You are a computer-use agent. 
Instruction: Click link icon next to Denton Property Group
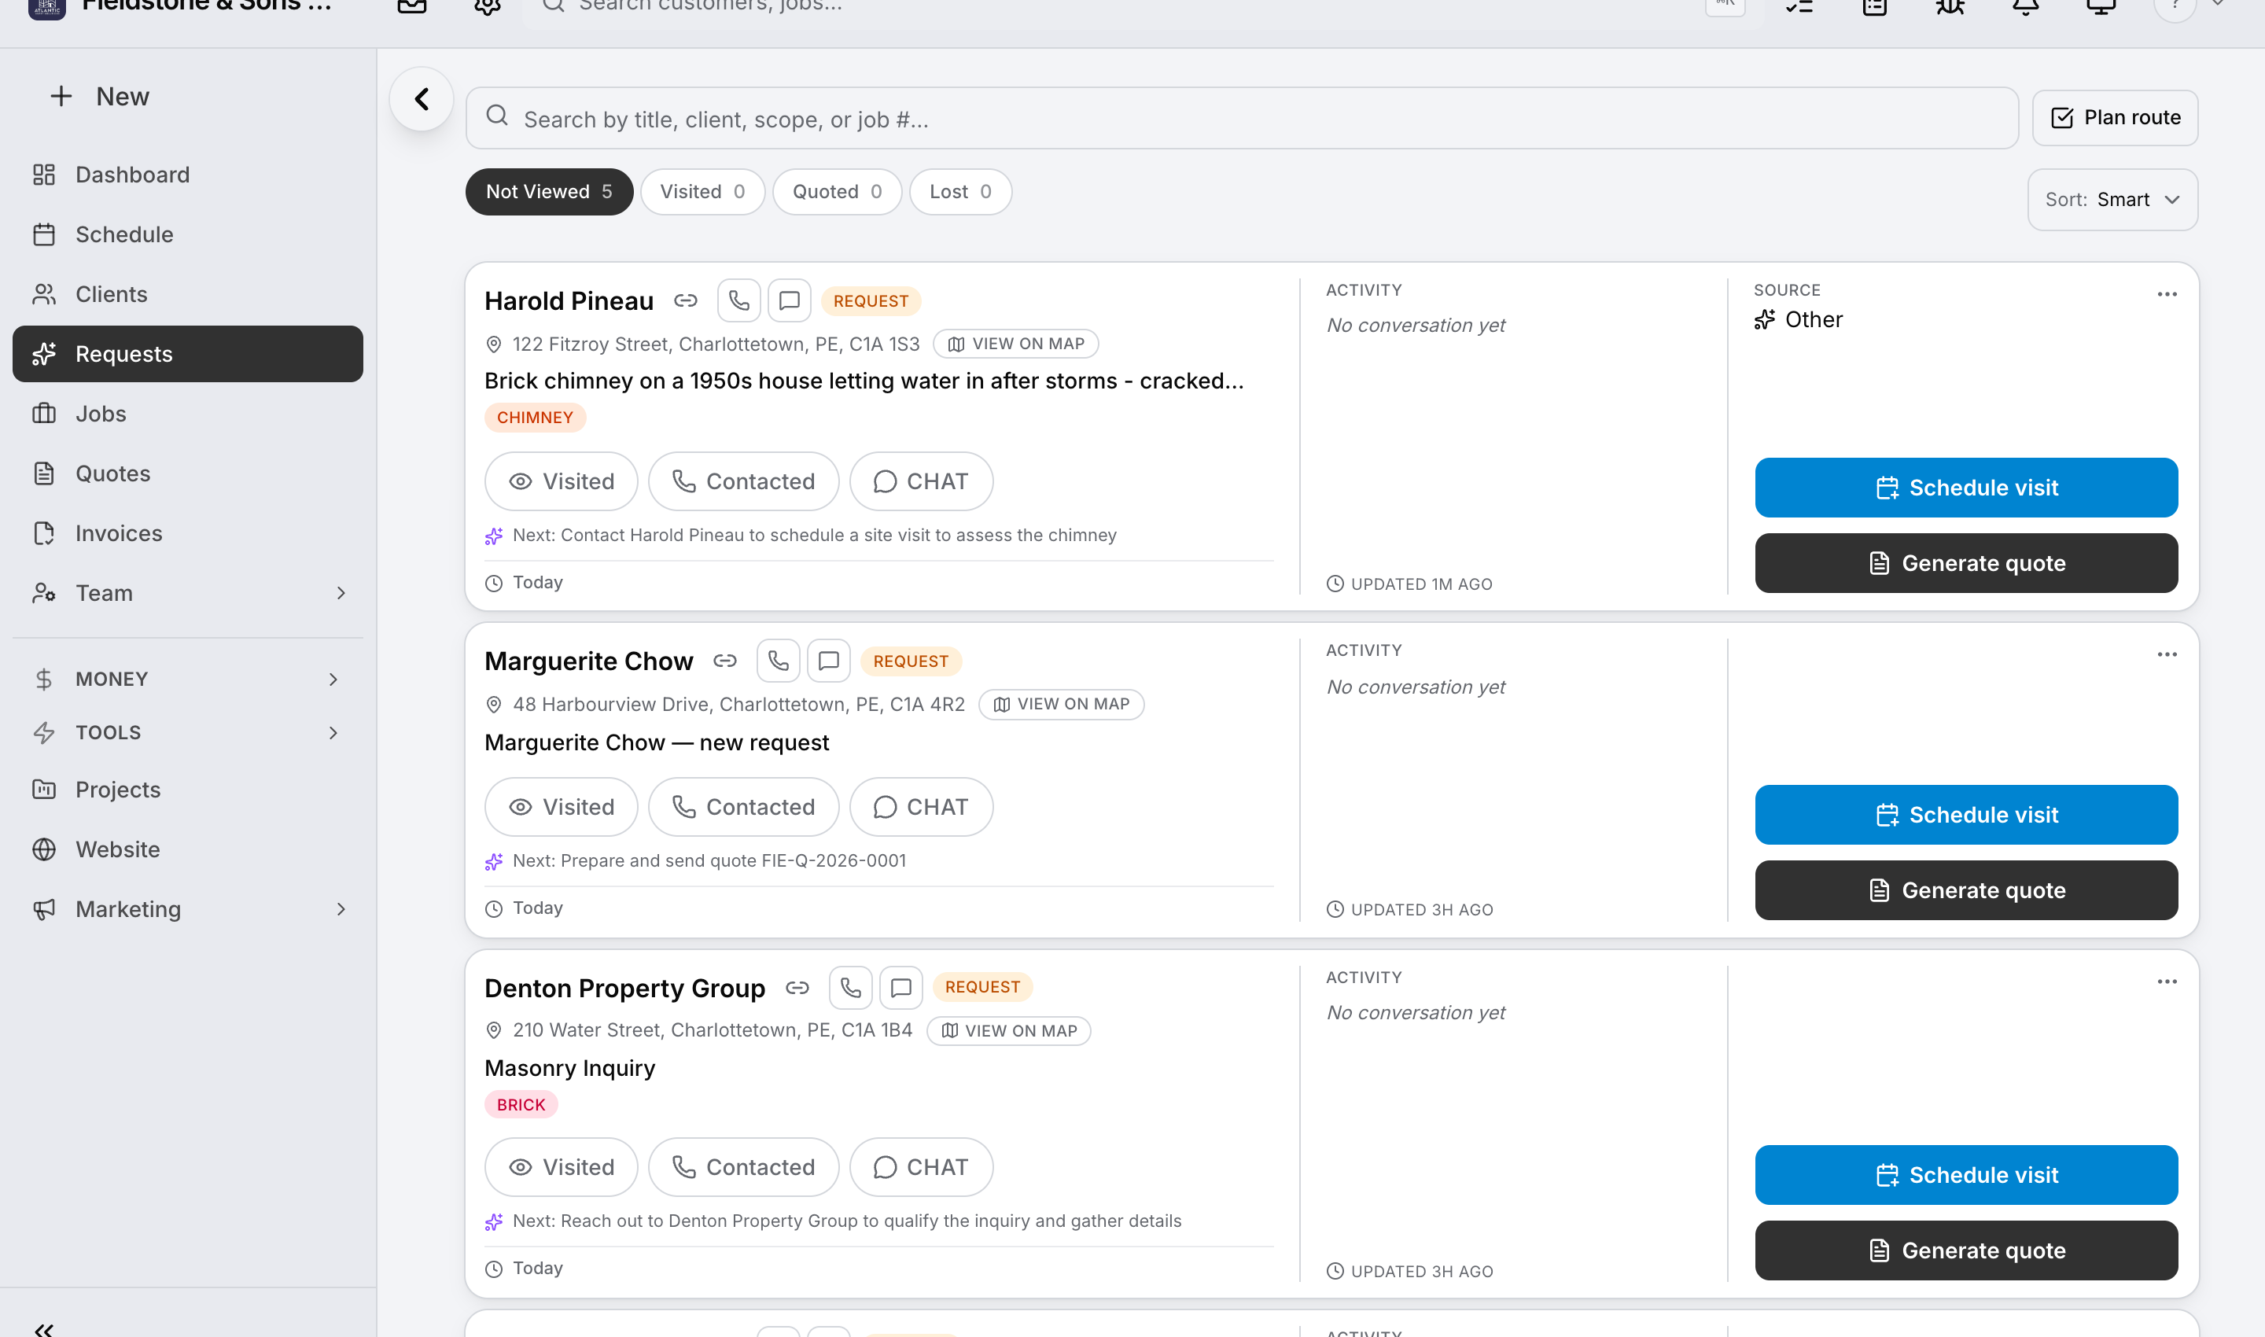(797, 988)
